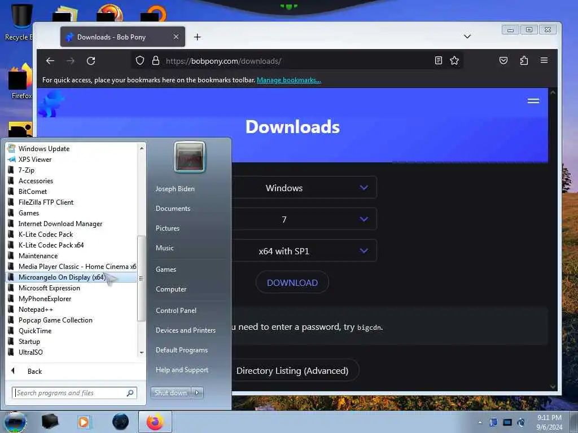This screenshot has height=433, width=578.
Task: Click Search programs and files box
Action: click(x=74, y=393)
